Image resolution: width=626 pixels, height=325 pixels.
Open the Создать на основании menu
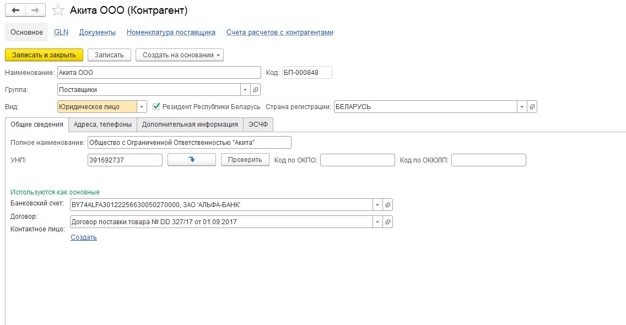(180, 55)
